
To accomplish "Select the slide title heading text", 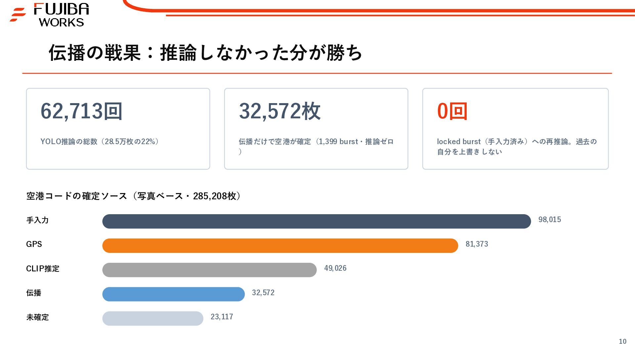I will coord(205,53).
